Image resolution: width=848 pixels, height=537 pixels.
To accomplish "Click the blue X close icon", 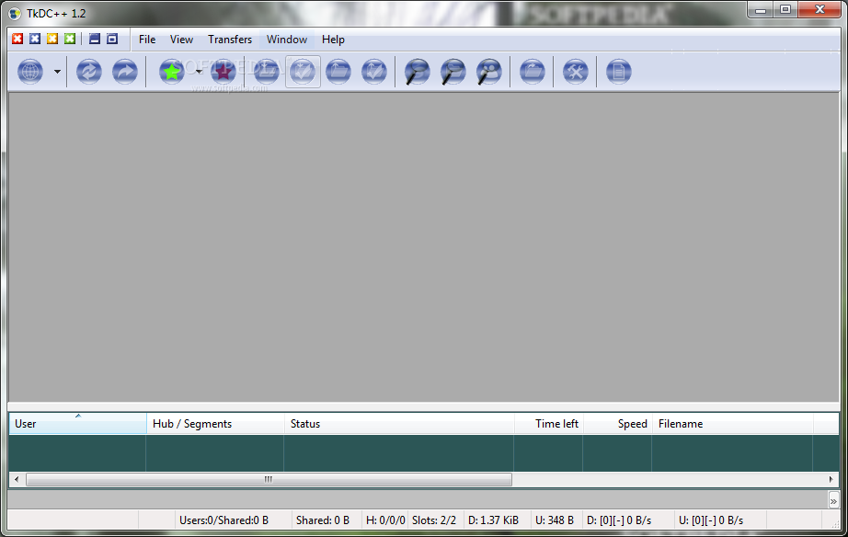I will pyautogui.click(x=35, y=39).
